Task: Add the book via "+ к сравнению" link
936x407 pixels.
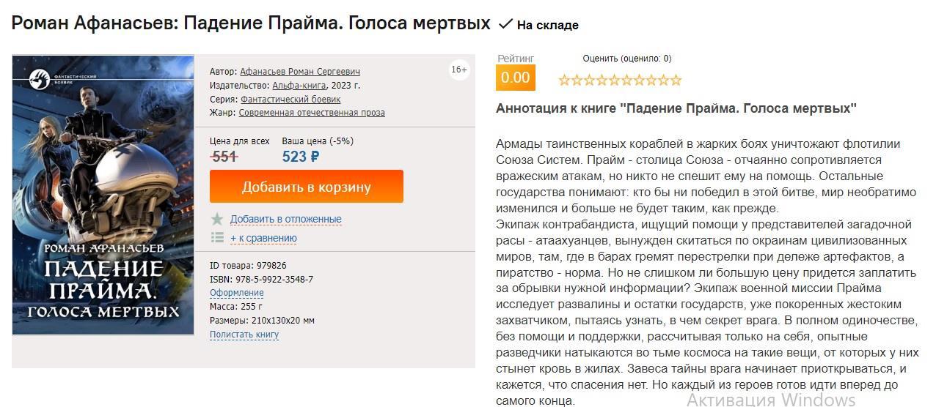Action: pyautogui.click(x=263, y=238)
